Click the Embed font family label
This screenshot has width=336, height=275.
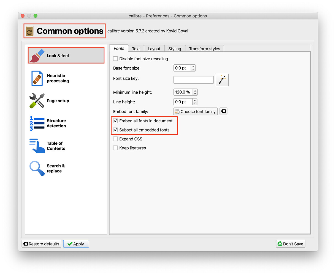tap(131, 111)
